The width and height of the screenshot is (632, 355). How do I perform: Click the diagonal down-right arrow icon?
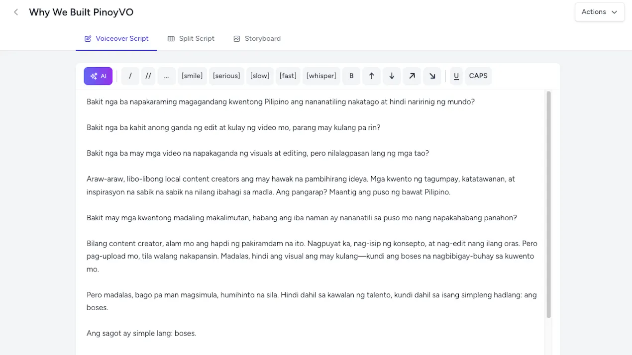pos(432,76)
